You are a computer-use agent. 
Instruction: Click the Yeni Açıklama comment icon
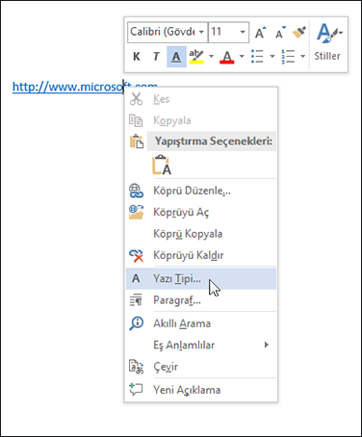136,390
